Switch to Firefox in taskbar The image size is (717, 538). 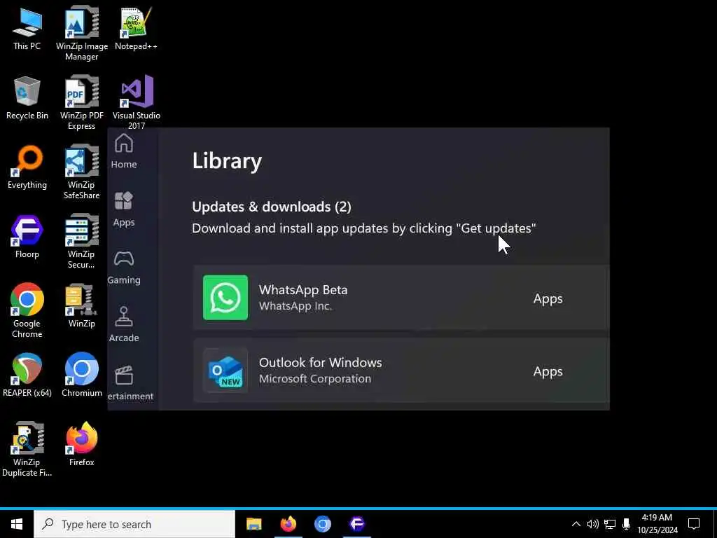[288, 524]
